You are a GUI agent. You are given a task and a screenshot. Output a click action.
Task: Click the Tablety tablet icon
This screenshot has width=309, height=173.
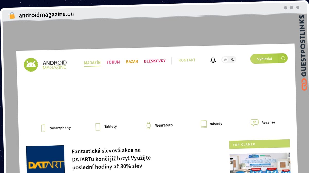98,127
